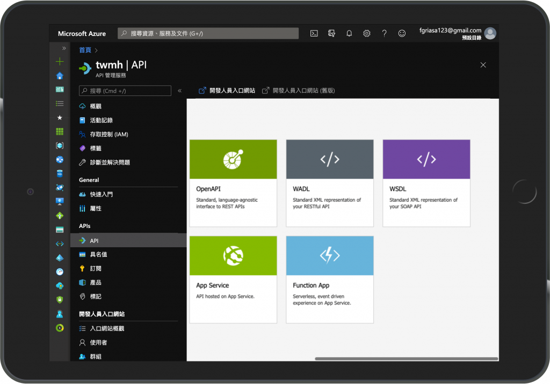
Task: Choose the App Service tile
Action: point(233,279)
